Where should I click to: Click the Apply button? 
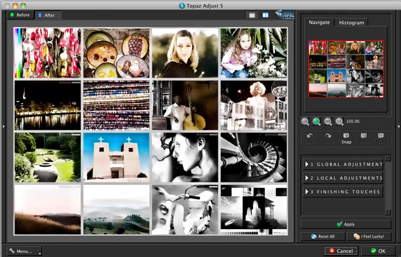[x=346, y=224]
